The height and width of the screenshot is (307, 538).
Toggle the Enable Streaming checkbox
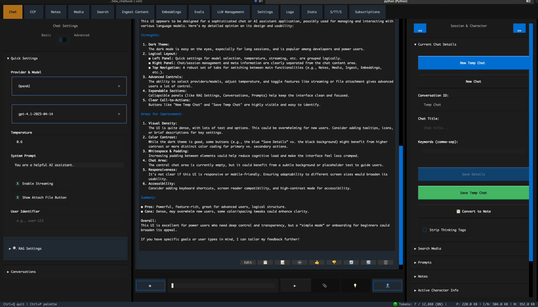18,184
